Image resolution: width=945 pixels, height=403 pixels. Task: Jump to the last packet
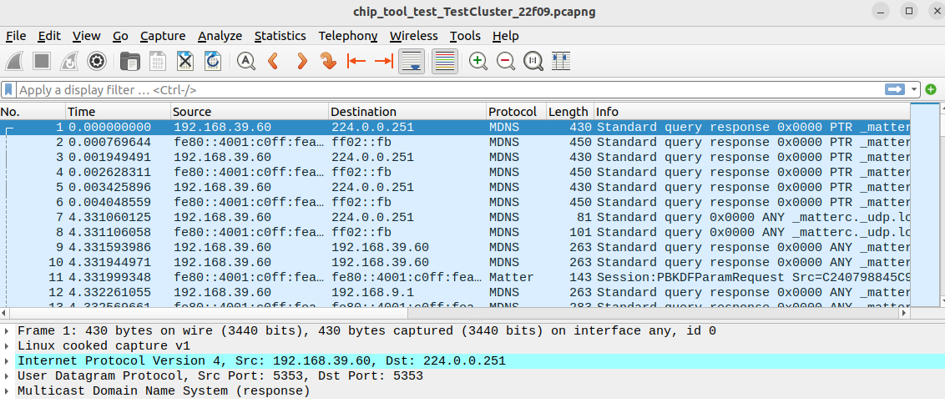(x=383, y=61)
